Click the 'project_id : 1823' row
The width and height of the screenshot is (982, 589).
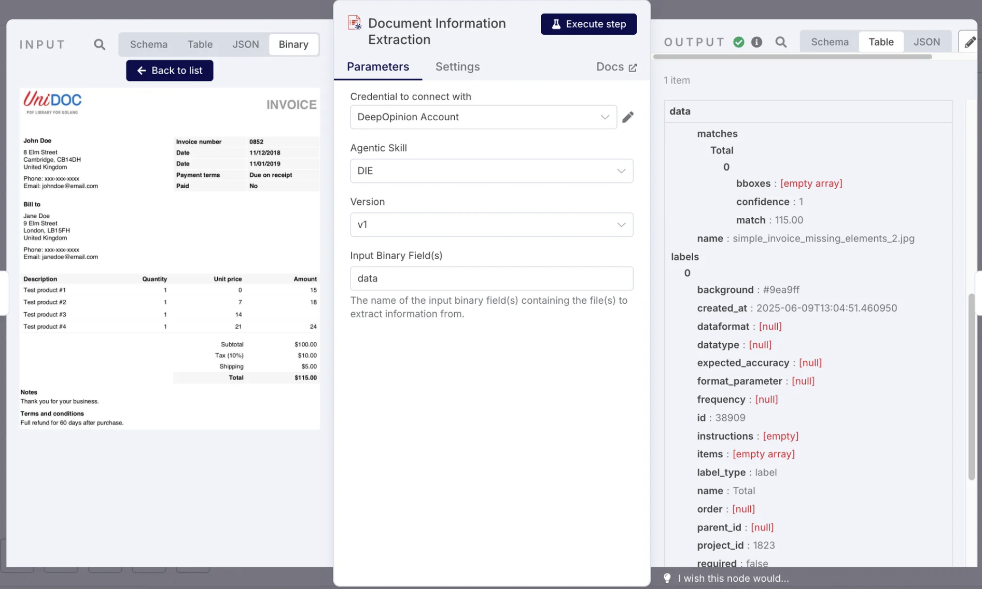click(736, 545)
